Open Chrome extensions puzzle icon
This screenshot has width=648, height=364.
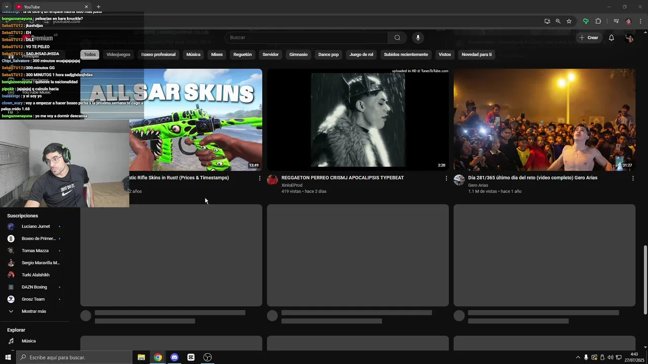pyautogui.click(x=598, y=21)
